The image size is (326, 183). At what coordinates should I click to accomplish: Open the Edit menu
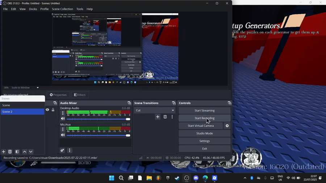[x=13, y=9]
